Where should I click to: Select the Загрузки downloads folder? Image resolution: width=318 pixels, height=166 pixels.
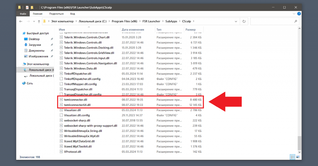pyautogui.click(x=34, y=45)
